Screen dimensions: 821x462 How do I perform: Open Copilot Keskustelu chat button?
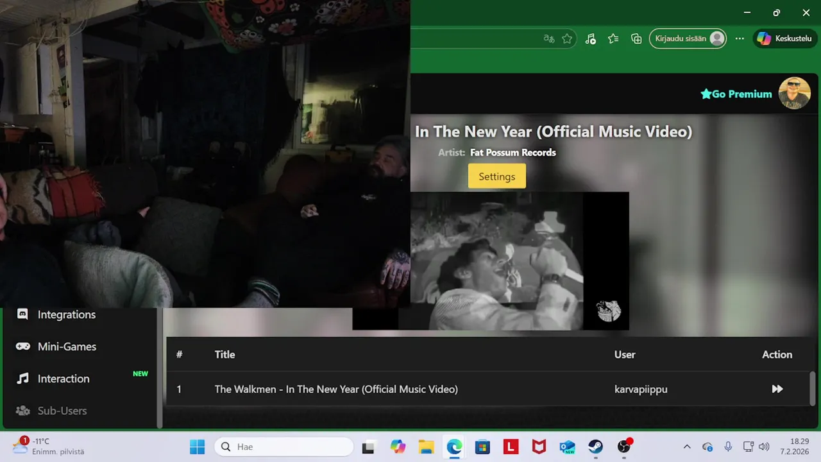785,38
